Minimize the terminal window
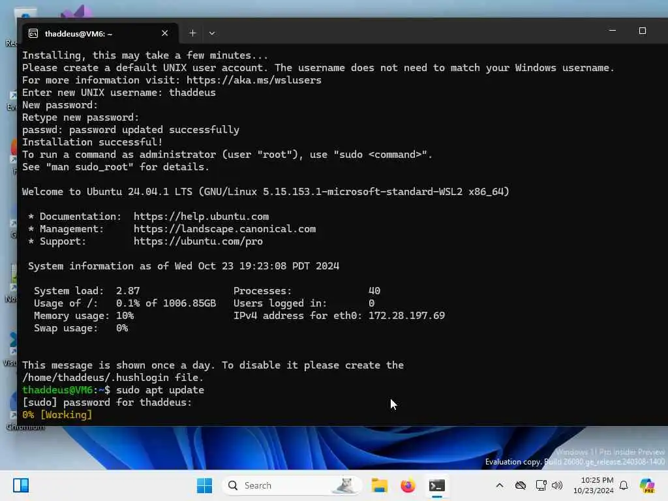The height and width of the screenshot is (501, 668). point(612,31)
